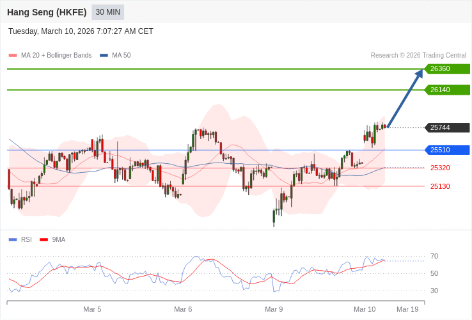Click the 30 MIN timeframe badge
The image size is (472, 320).
point(107,12)
